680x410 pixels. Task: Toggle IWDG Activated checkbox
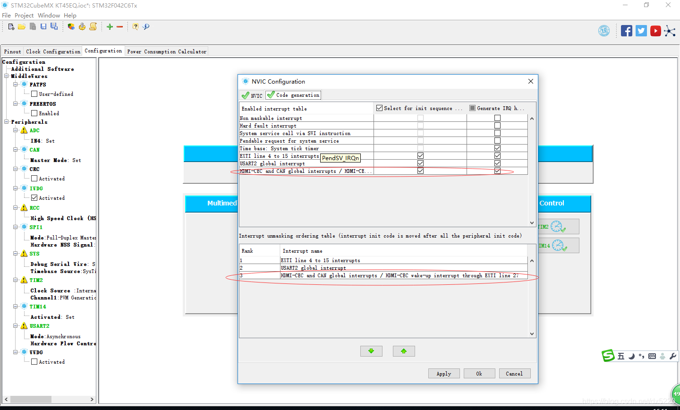point(34,198)
